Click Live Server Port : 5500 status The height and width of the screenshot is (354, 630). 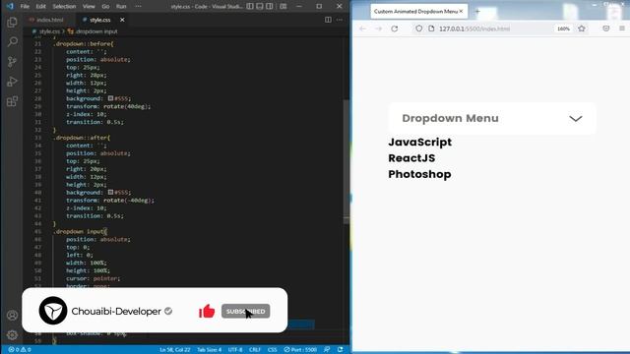pos(300,350)
